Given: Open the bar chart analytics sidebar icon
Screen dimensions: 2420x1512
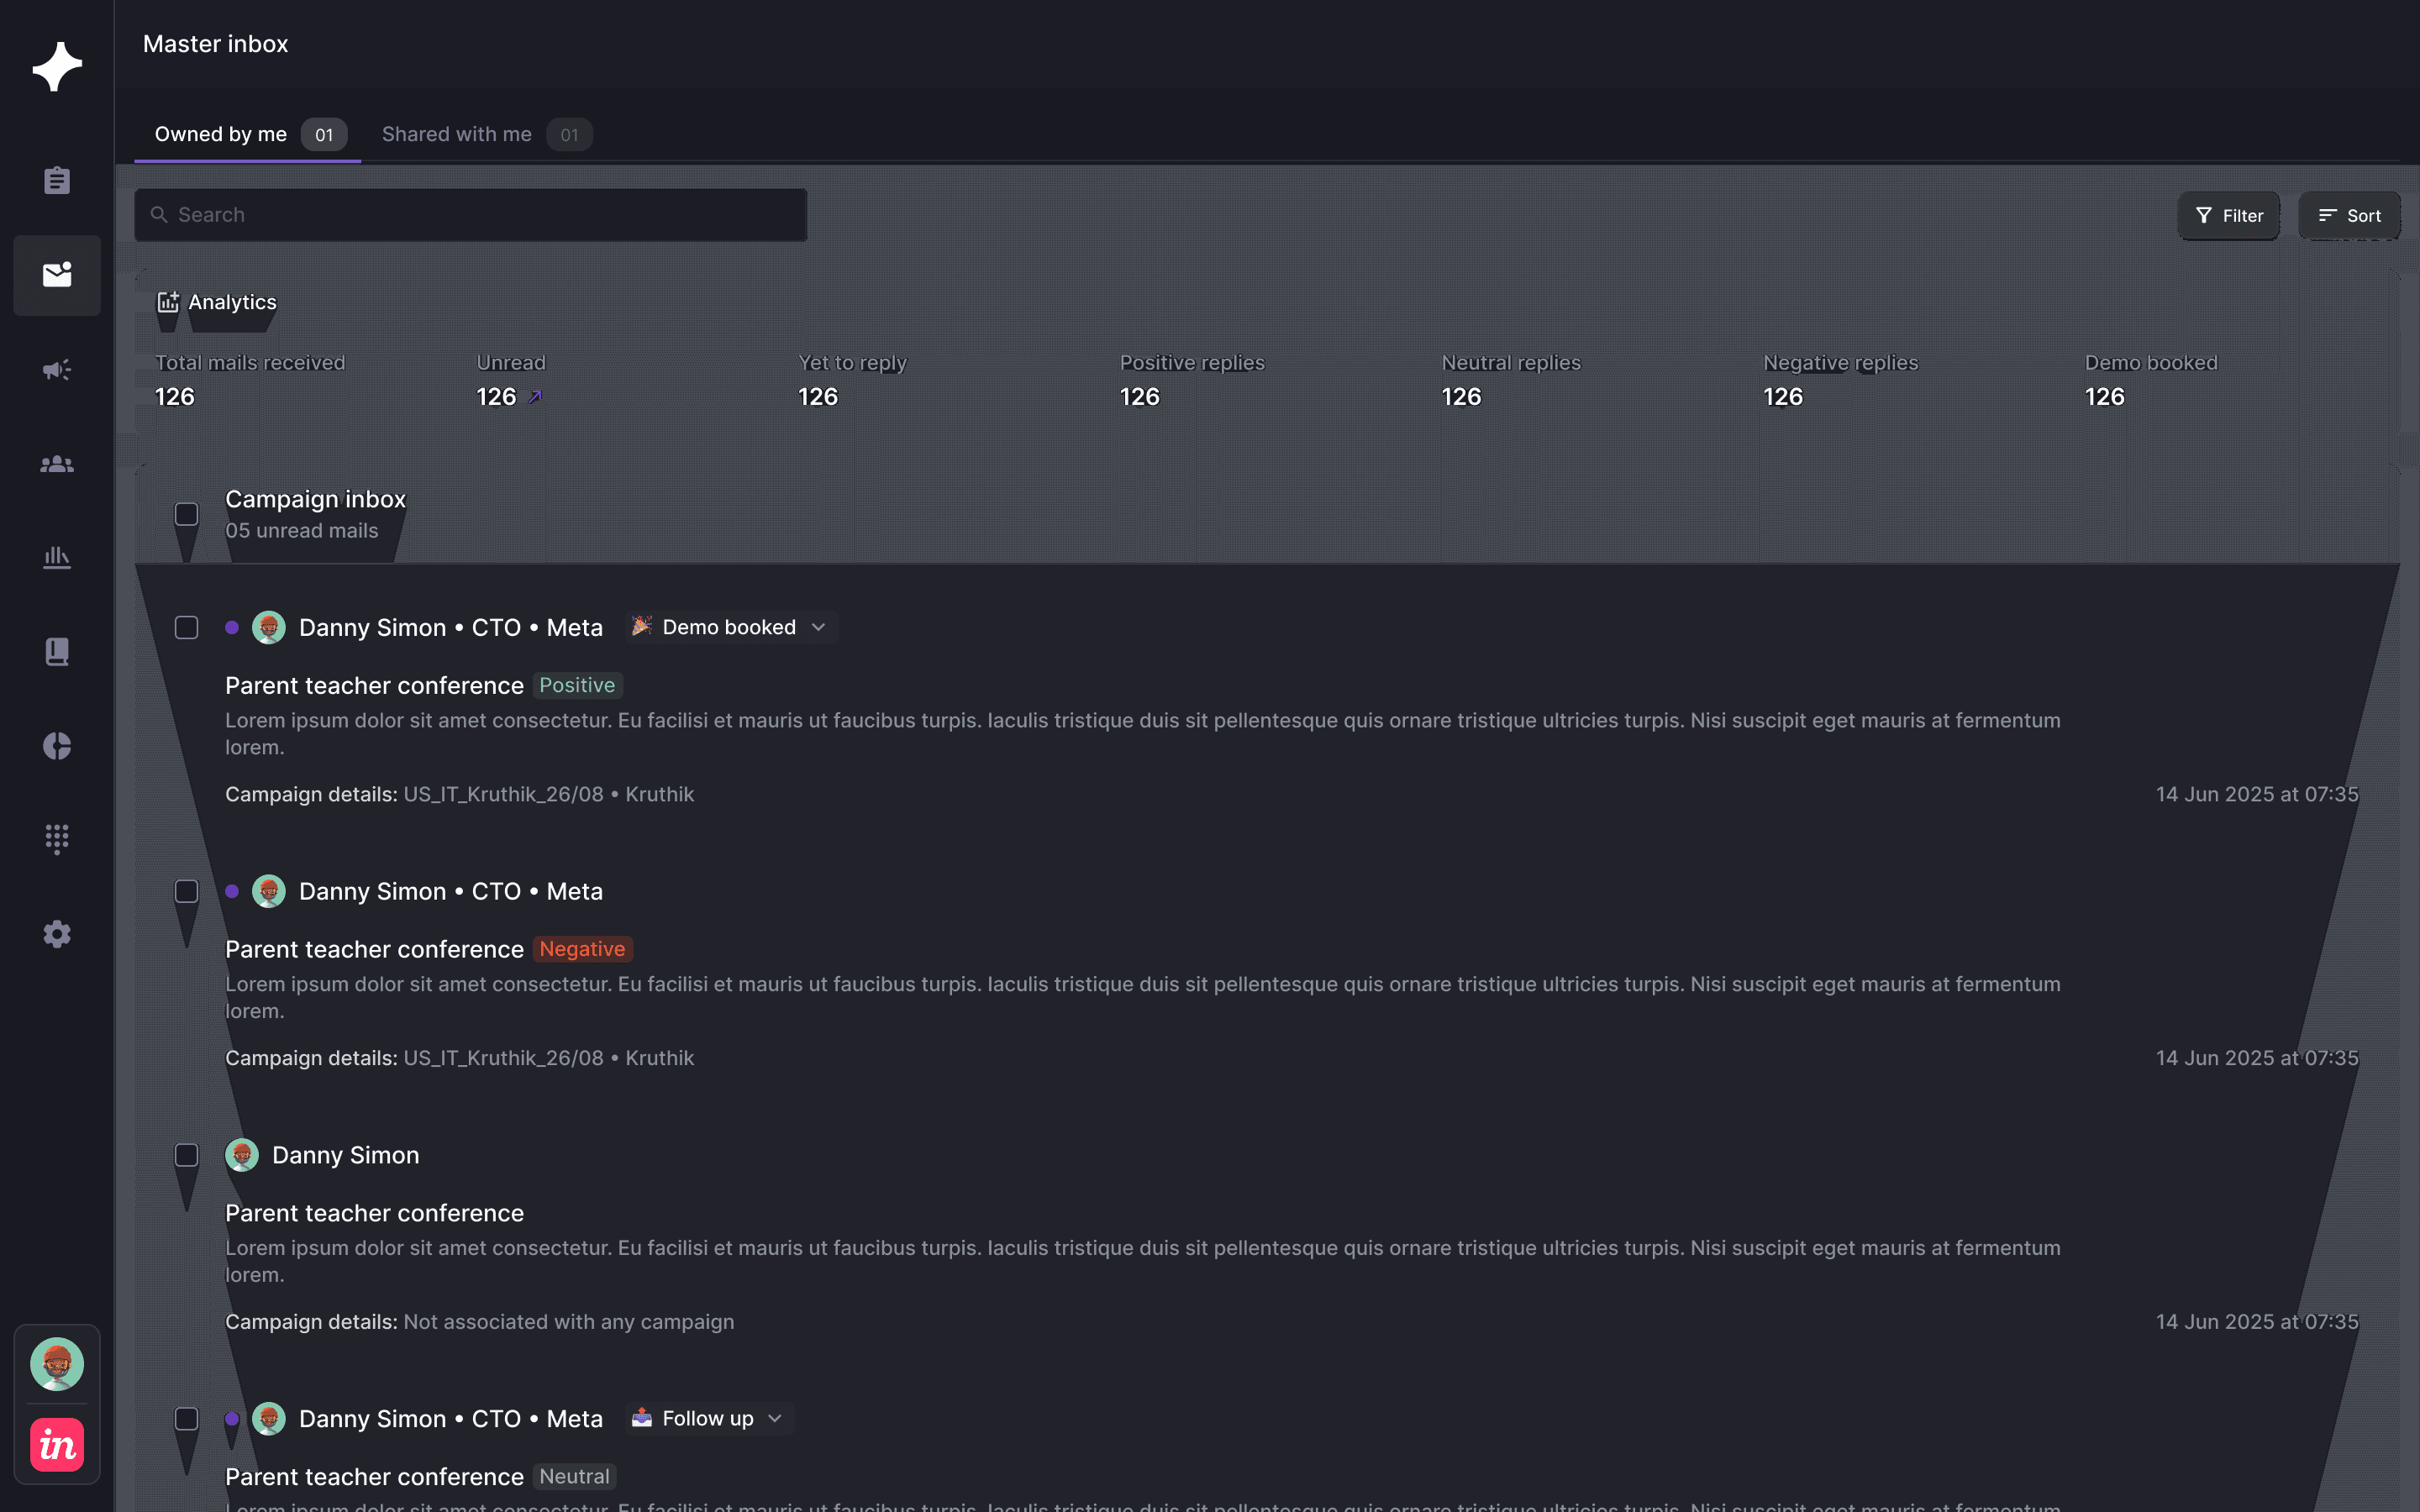Looking at the screenshot, I should [x=57, y=557].
